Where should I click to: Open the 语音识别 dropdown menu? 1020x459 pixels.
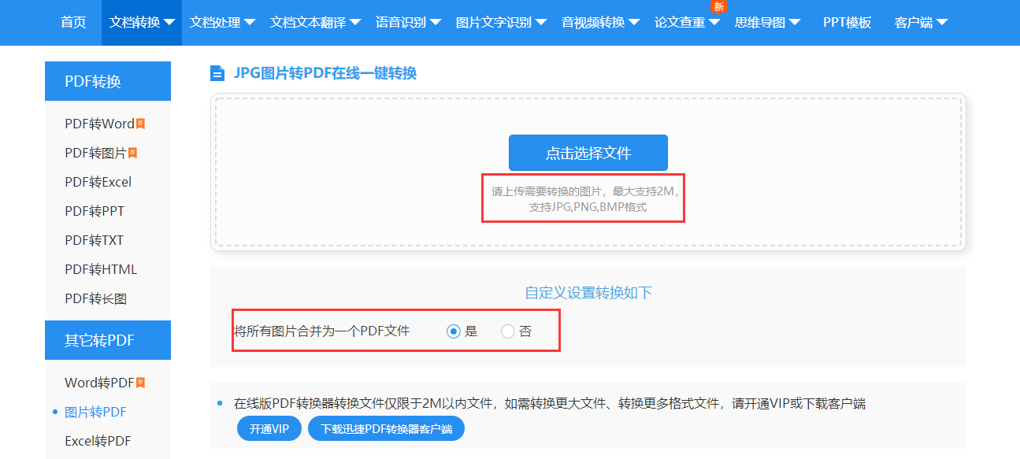tap(408, 23)
